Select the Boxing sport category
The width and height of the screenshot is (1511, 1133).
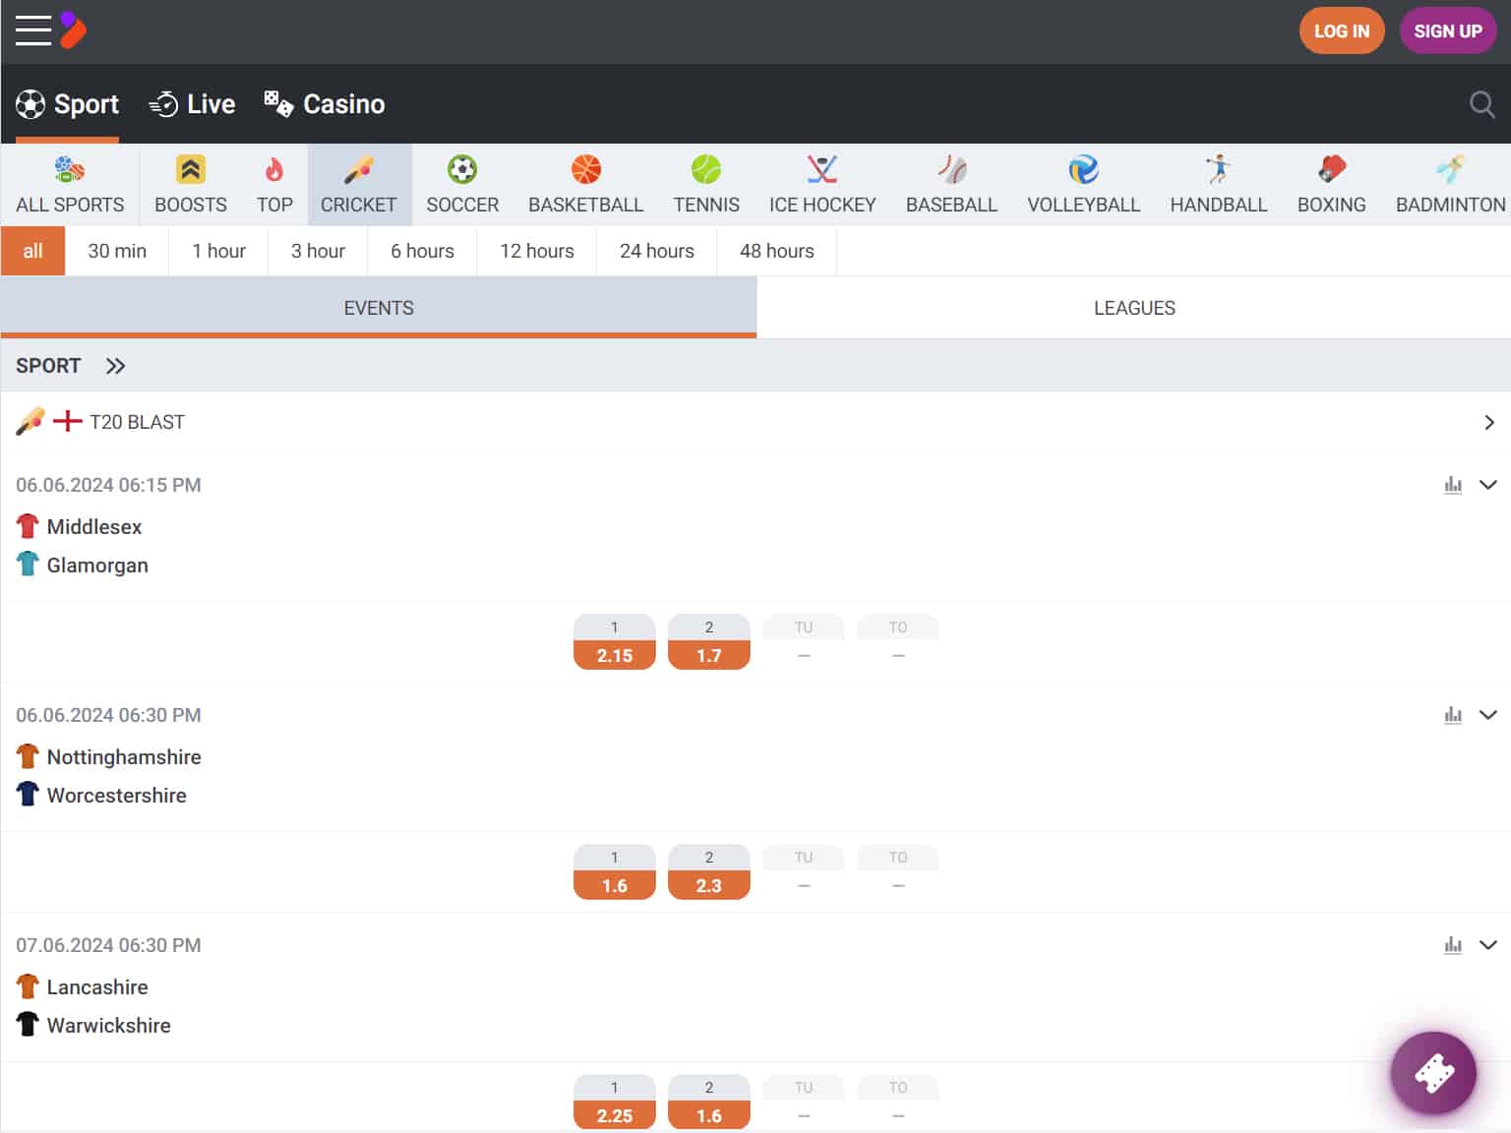1331,185
